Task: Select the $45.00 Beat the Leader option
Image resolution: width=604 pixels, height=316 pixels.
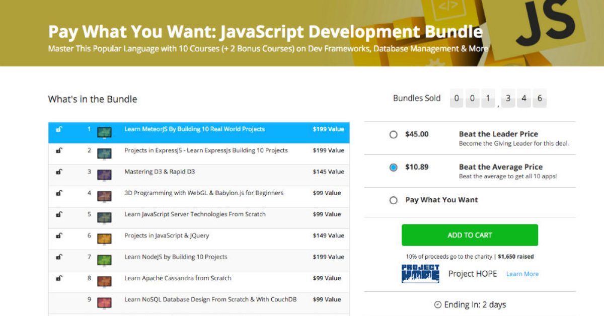Action: pos(394,135)
